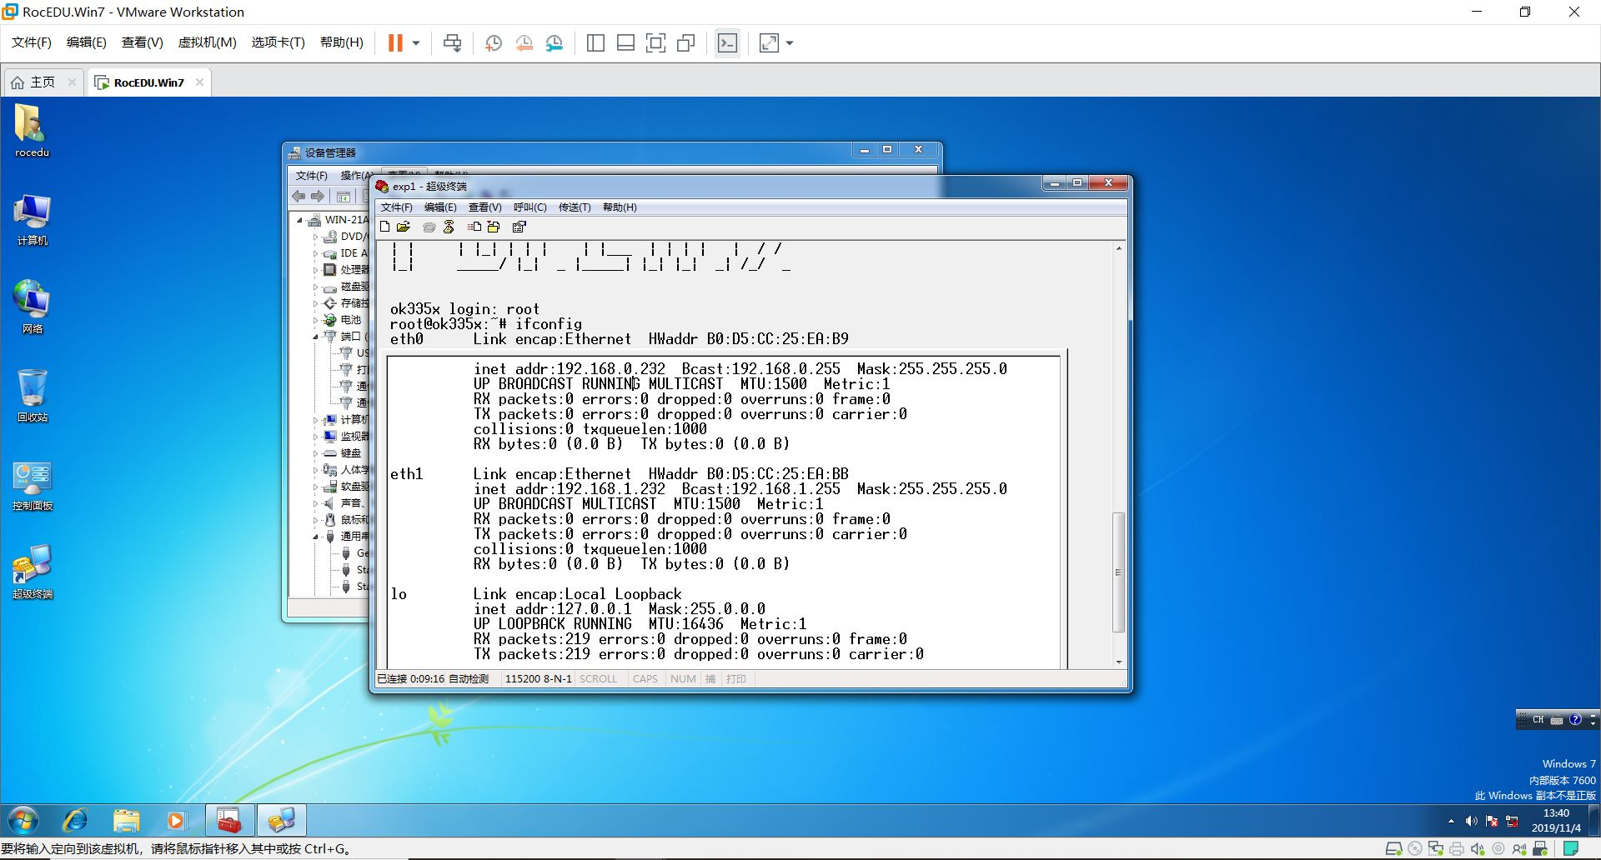Click the CH language bar indicator

pyautogui.click(x=1538, y=719)
